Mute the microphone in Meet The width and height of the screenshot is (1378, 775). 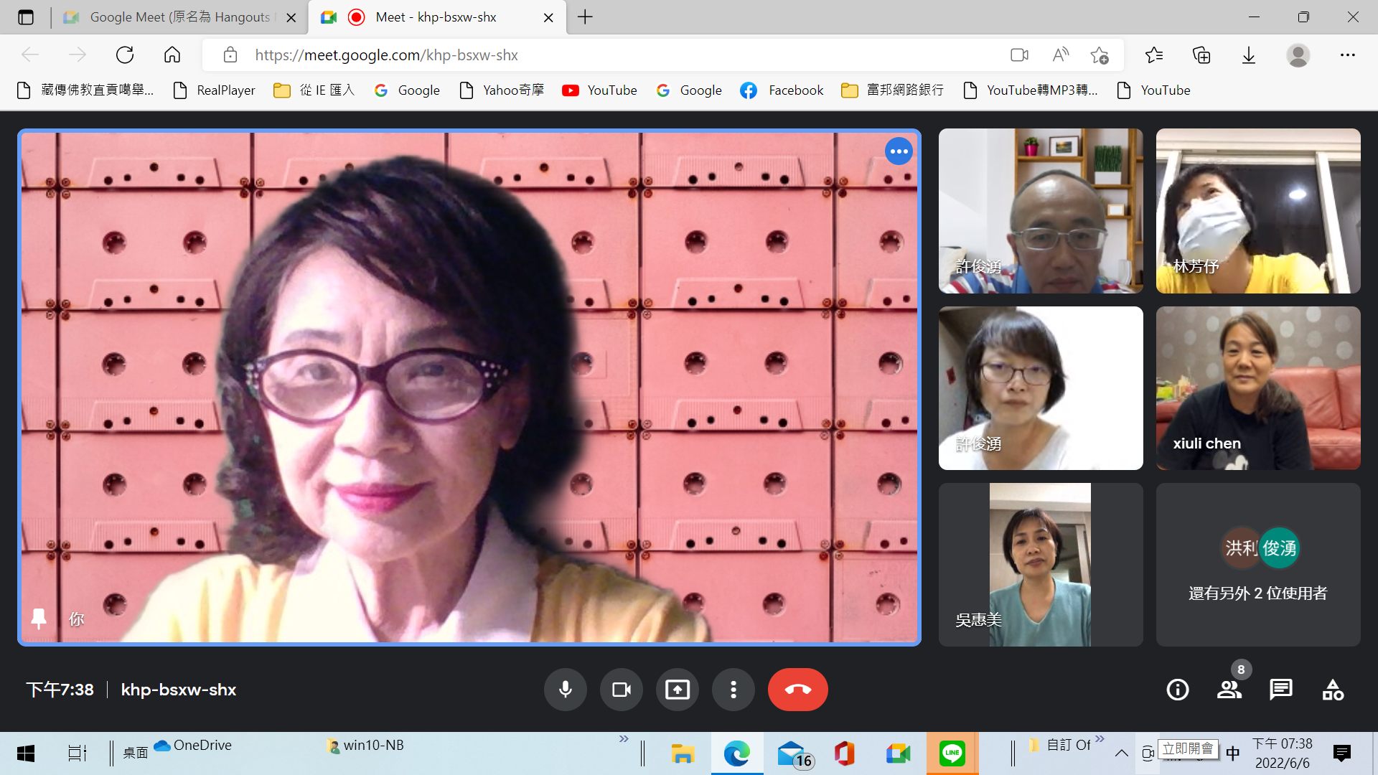(x=566, y=690)
